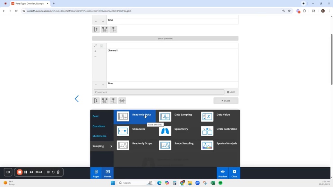The height and width of the screenshot is (187, 333).
Task: Open the Basic panels category
Action: (96, 116)
